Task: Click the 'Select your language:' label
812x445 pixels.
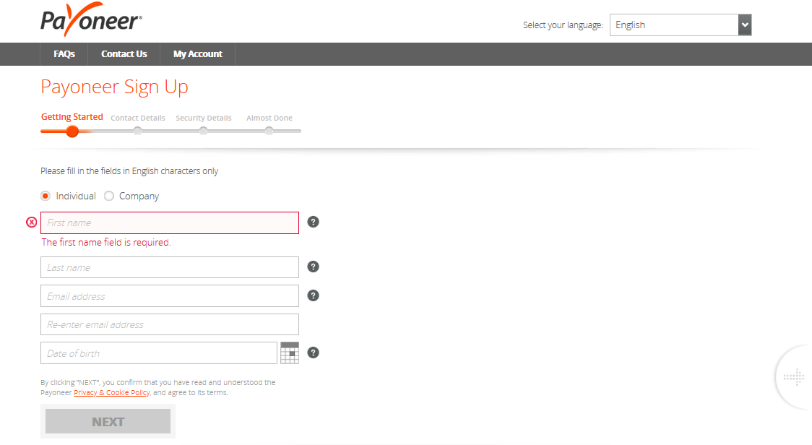Action: (x=563, y=25)
